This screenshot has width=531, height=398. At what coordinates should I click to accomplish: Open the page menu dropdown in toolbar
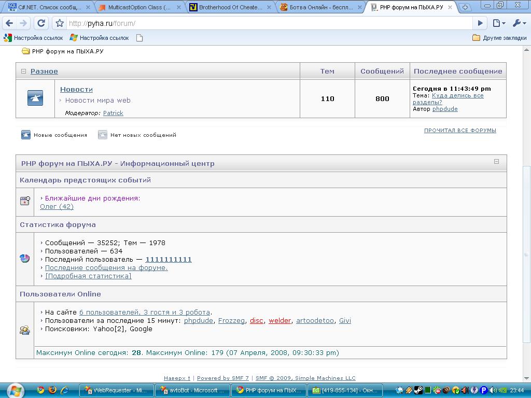[x=498, y=23]
